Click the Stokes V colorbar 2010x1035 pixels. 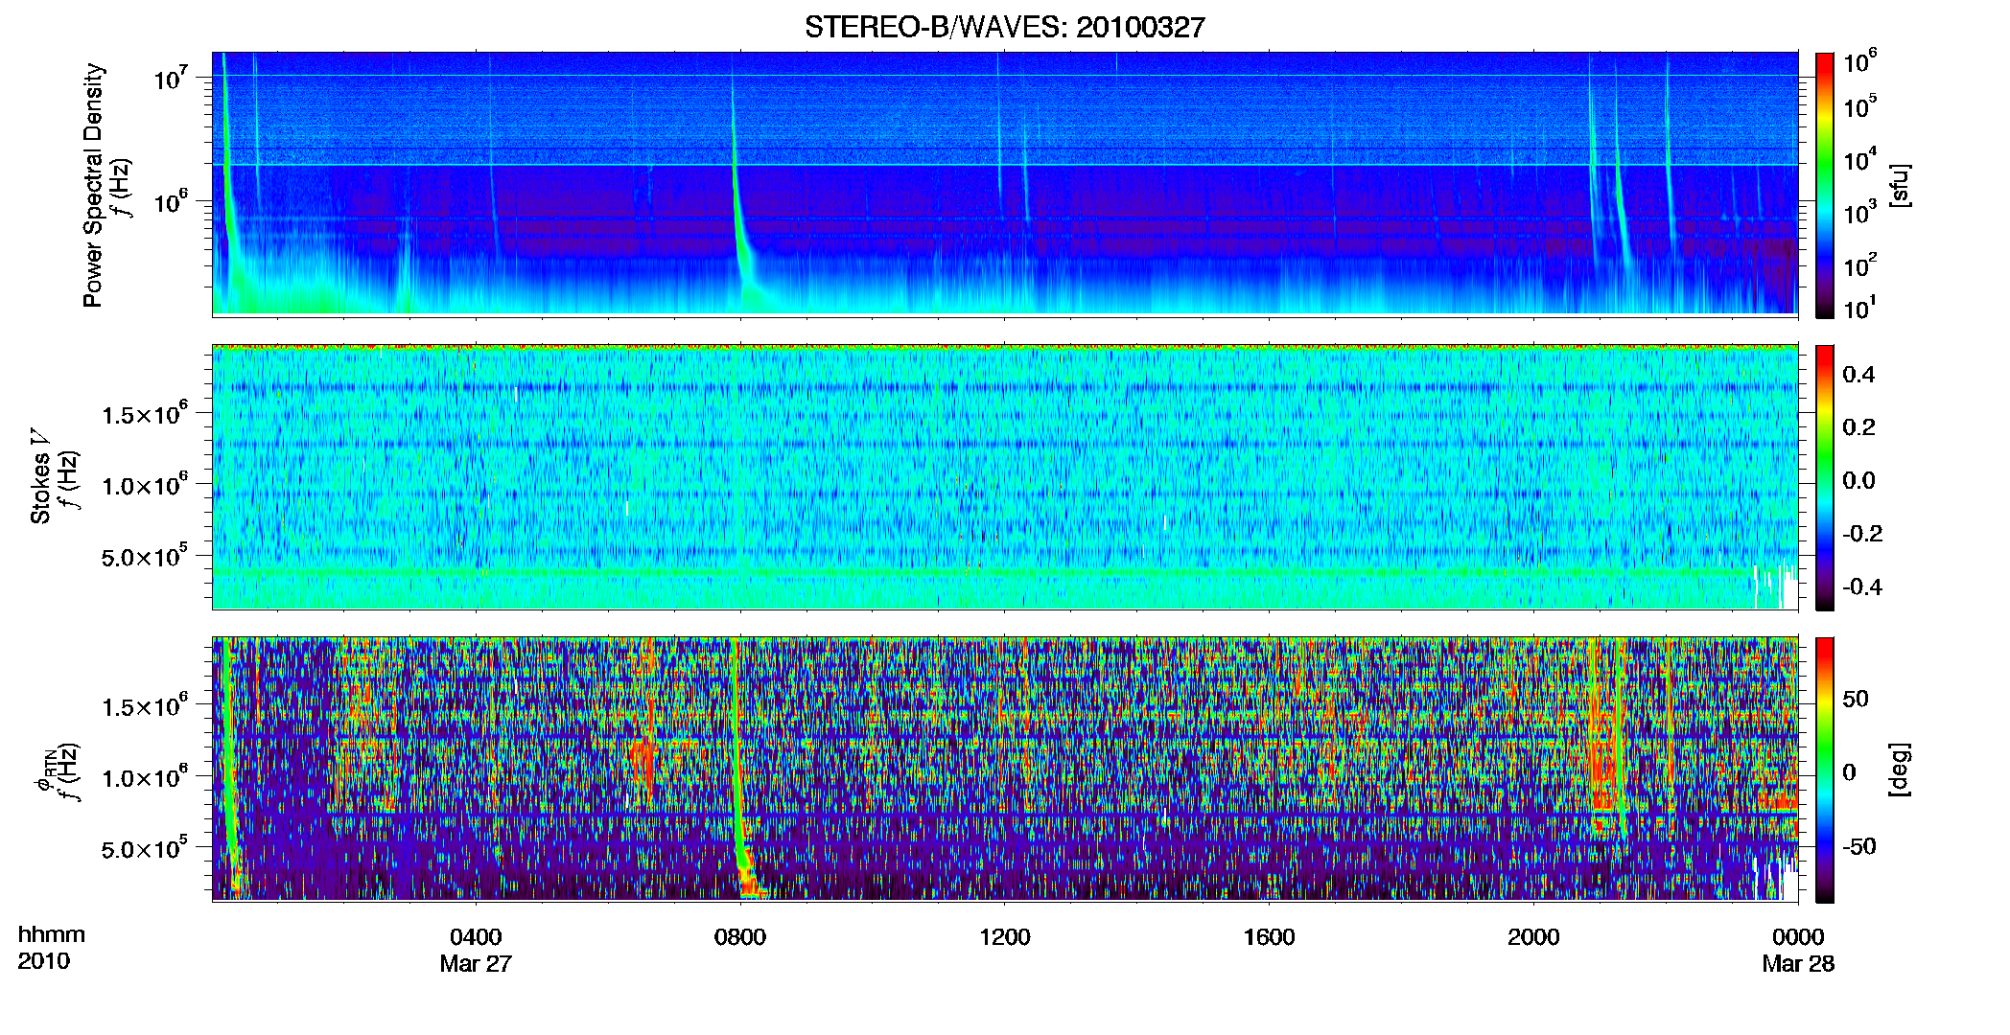click(1825, 477)
